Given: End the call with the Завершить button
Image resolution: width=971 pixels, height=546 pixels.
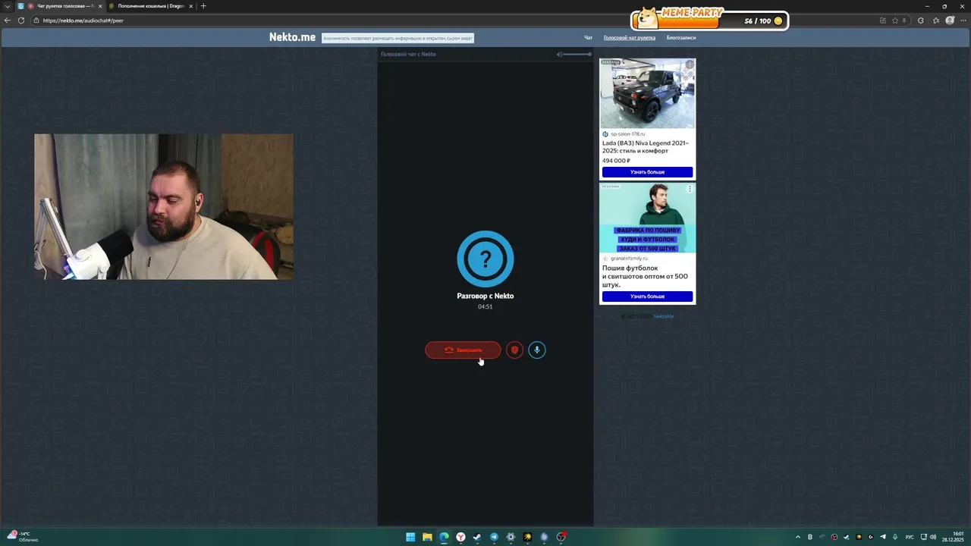Looking at the screenshot, I should click(x=463, y=350).
